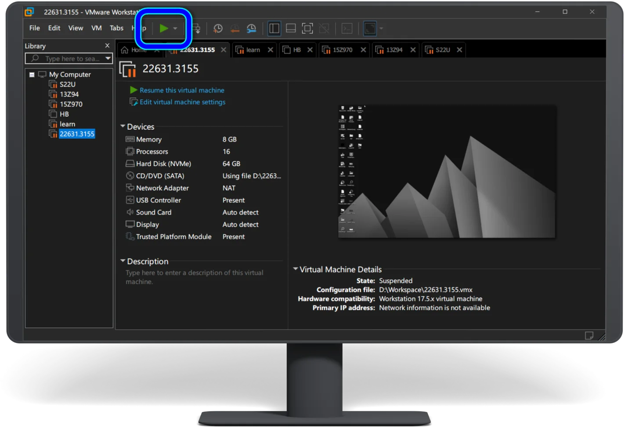Close the S22U tab
Image resolution: width=628 pixels, height=428 pixels.
point(459,50)
